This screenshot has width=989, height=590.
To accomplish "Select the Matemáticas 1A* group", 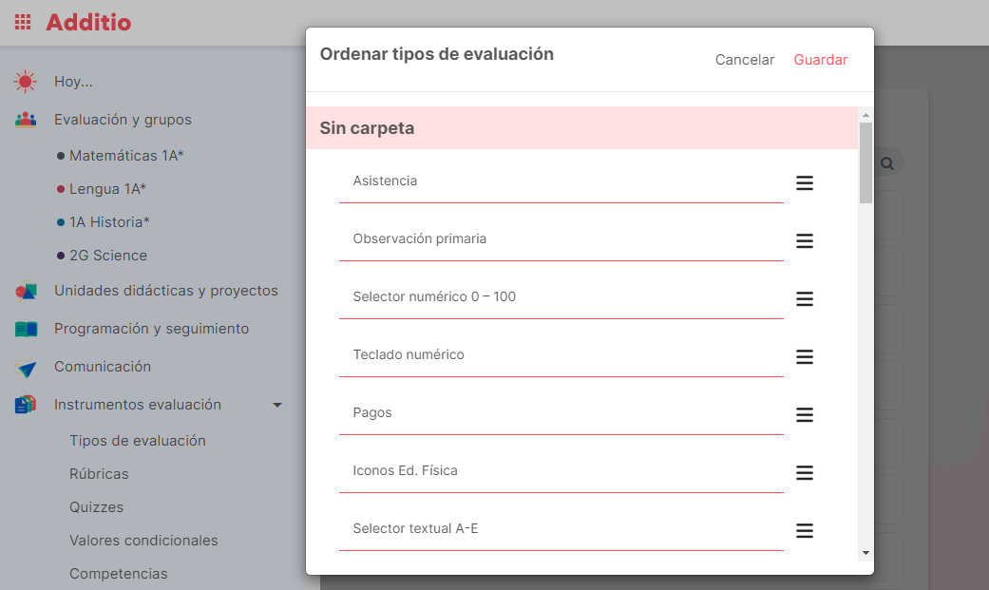I will tap(126, 155).
